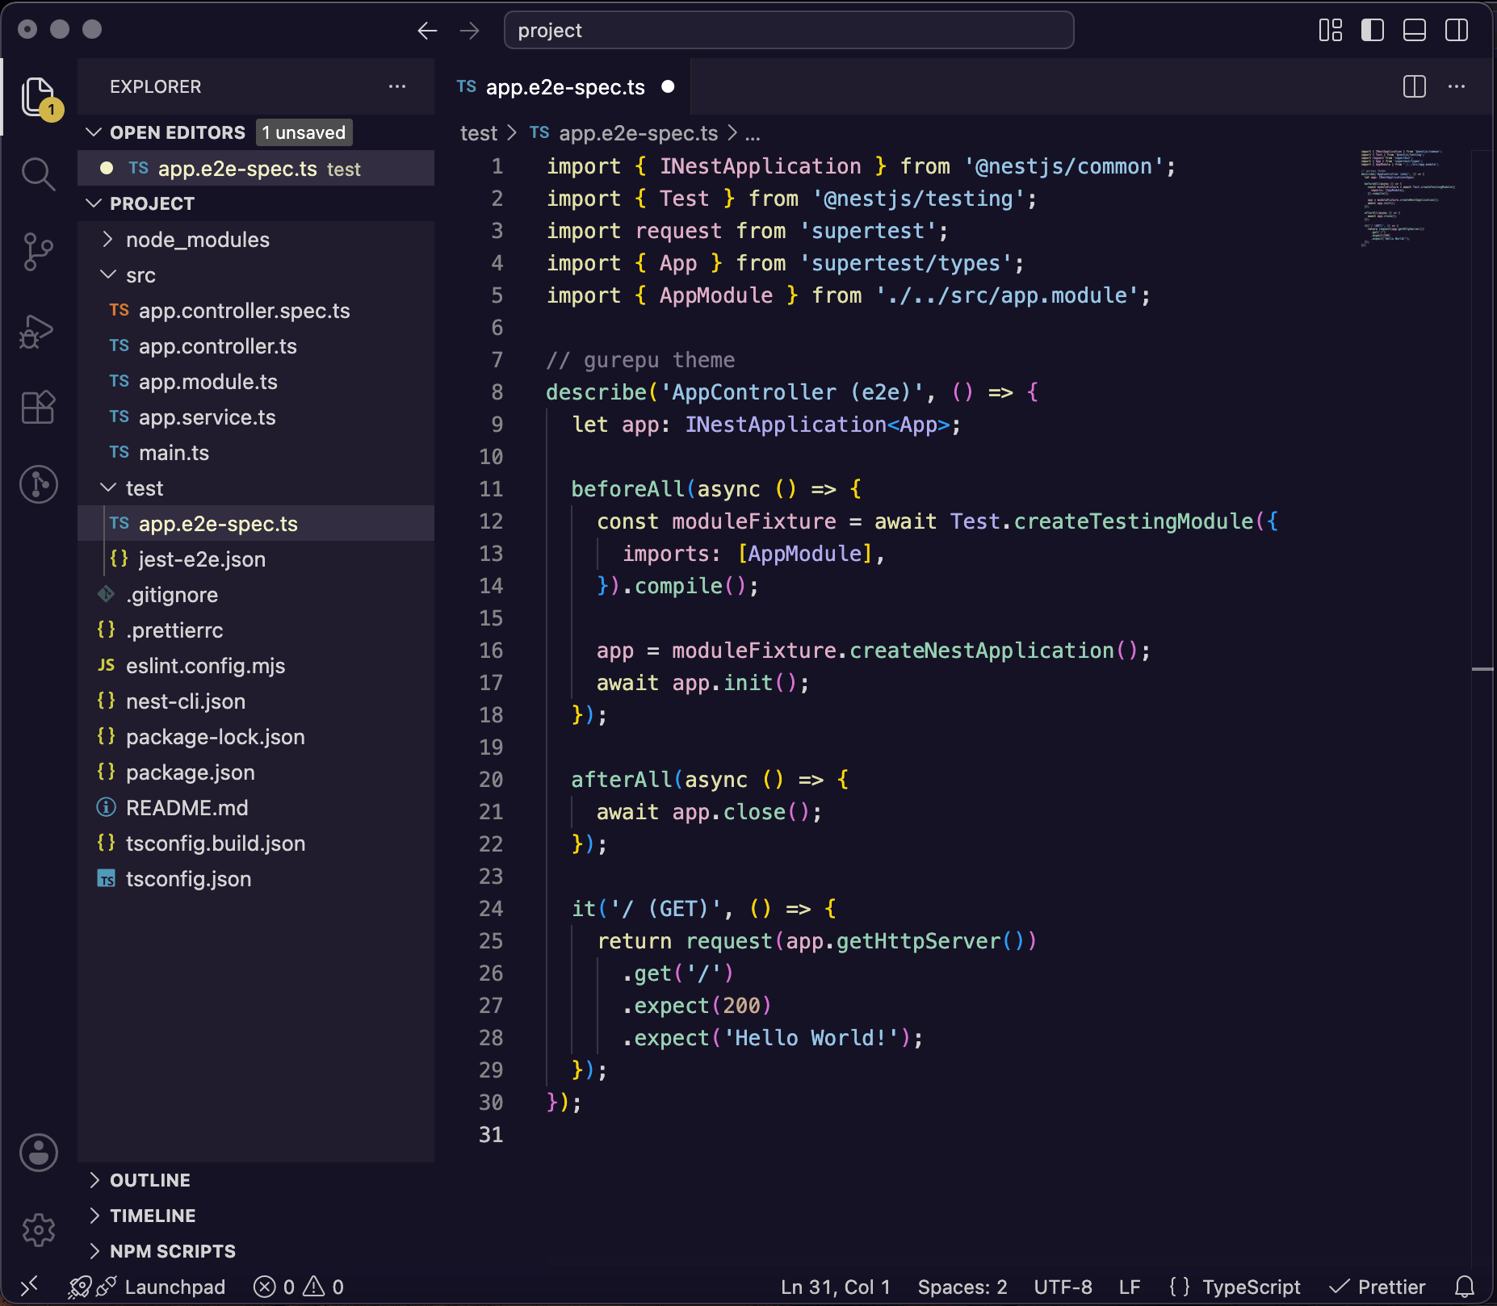1497x1306 pixels.
Task: Toggle the Secondary Side Bar
Action: [x=1457, y=31]
